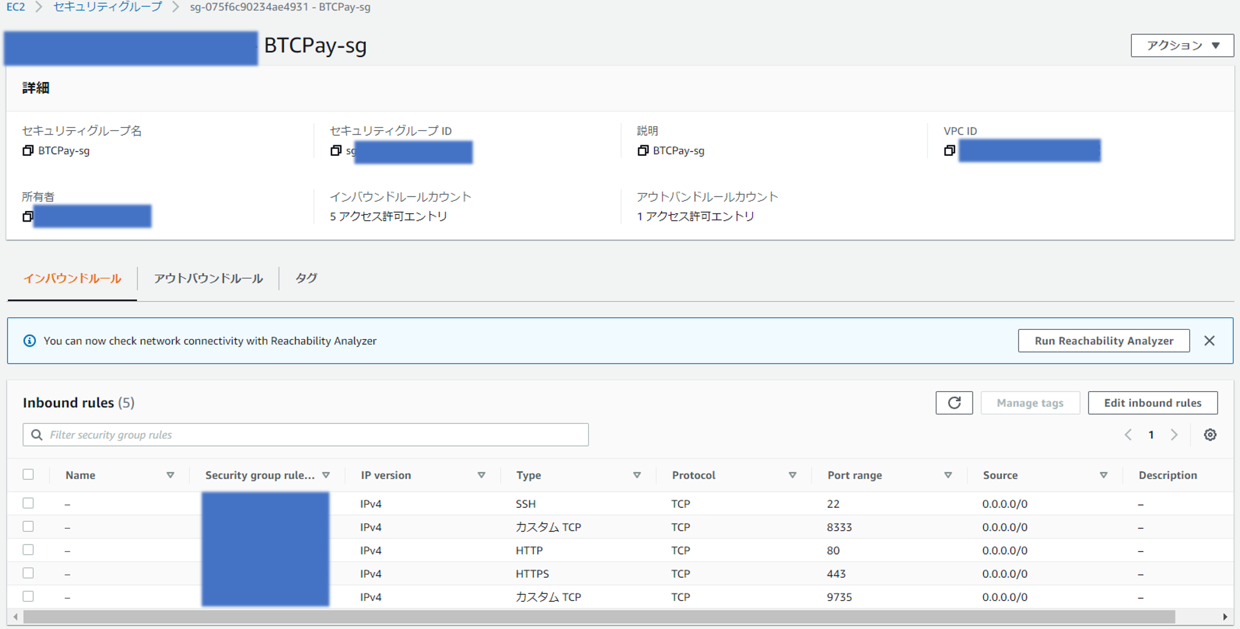The image size is (1240, 629).
Task: Copy the security group ID value
Action: (x=336, y=151)
